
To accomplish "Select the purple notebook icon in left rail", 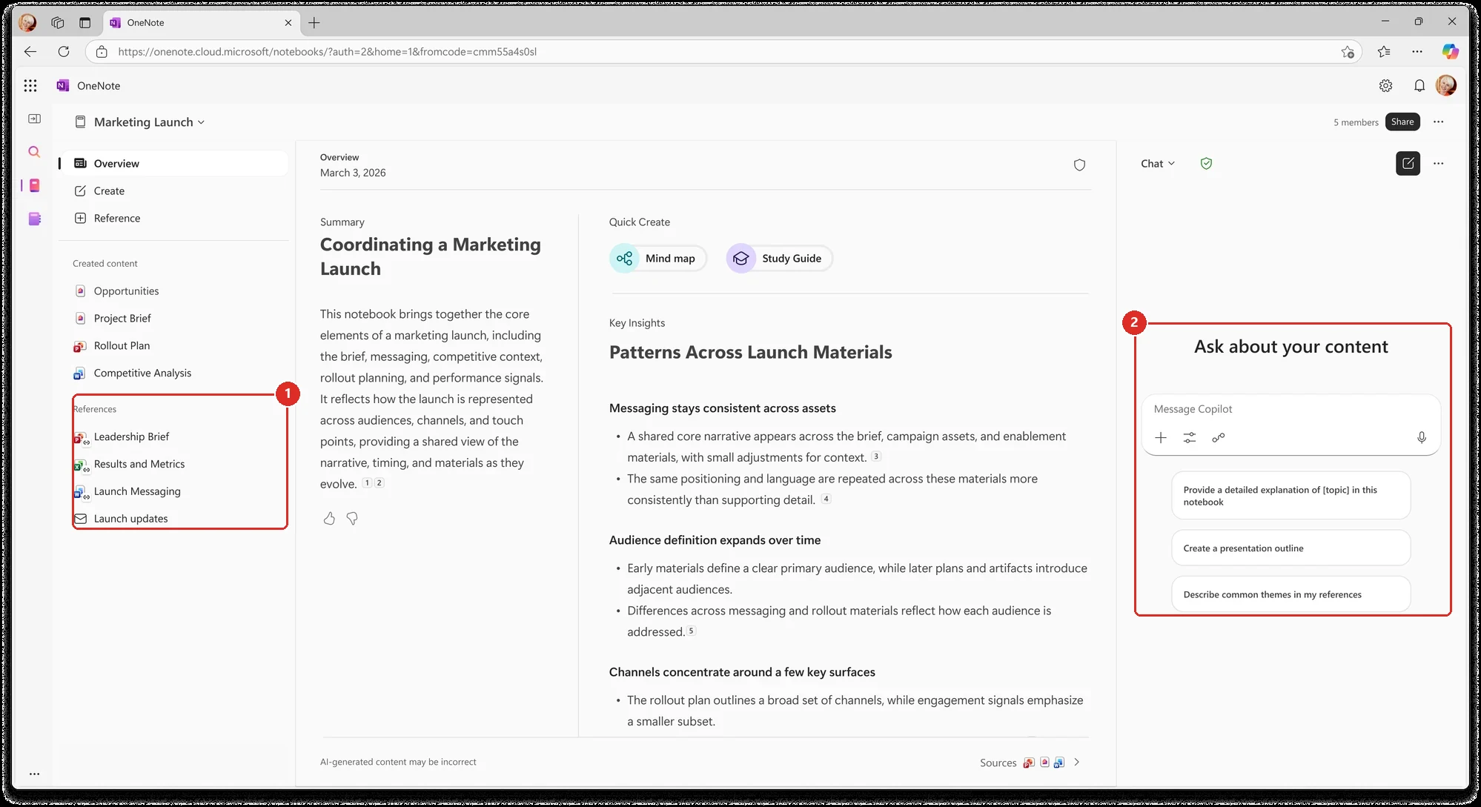I will point(34,219).
